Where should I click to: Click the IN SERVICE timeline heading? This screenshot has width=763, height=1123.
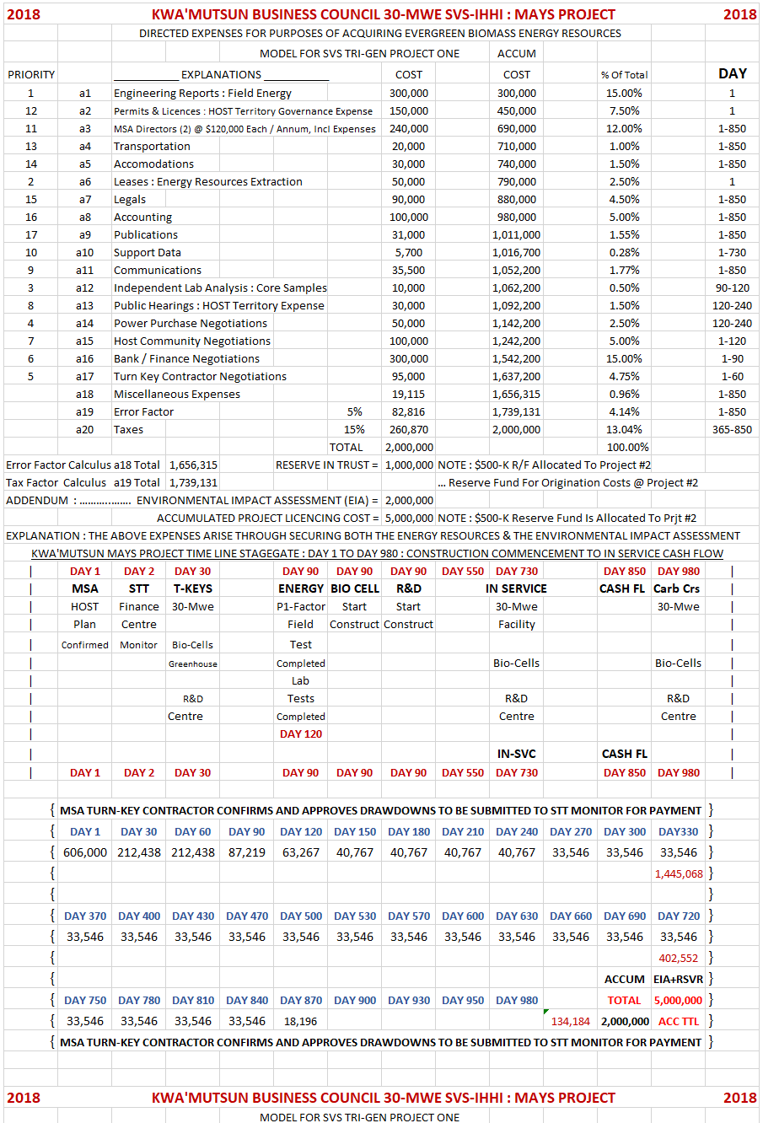click(517, 588)
